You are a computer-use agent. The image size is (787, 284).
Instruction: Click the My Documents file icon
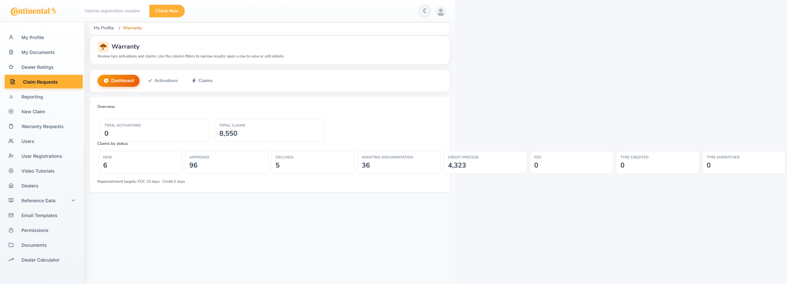coord(11,52)
